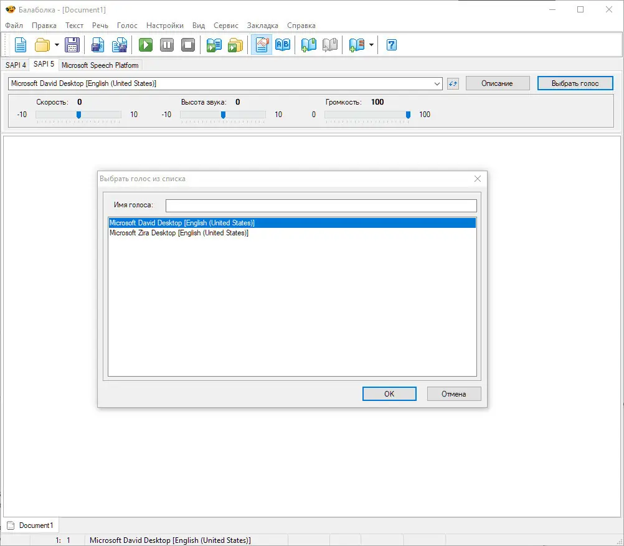The width and height of the screenshot is (624, 546).
Task: Click the green play icon over the folder
Action: [x=235, y=45]
